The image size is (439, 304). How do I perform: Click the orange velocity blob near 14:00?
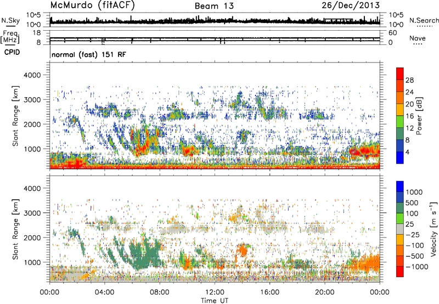click(x=242, y=250)
